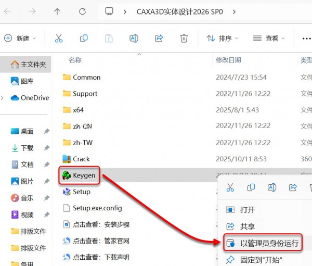This screenshot has height=266, width=312.
Task: Open 图片 in quick access
Action: coord(22,181)
